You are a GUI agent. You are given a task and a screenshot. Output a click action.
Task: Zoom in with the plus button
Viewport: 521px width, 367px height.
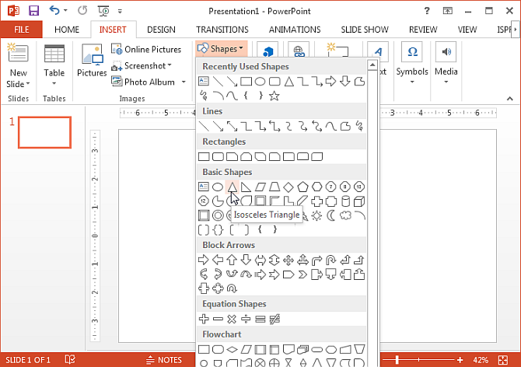[460, 360]
